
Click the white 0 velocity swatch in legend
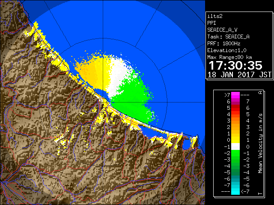click(235, 146)
